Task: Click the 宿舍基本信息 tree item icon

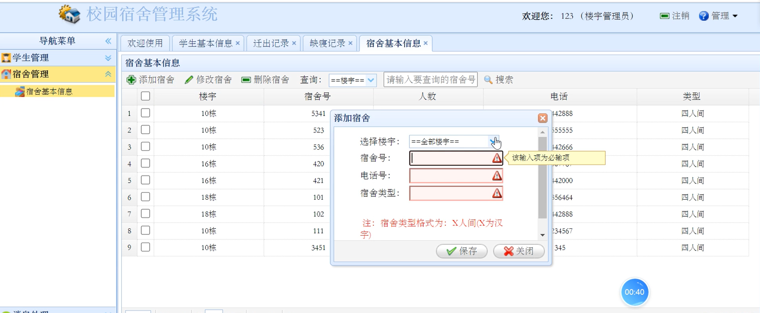Action: [x=19, y=91]
